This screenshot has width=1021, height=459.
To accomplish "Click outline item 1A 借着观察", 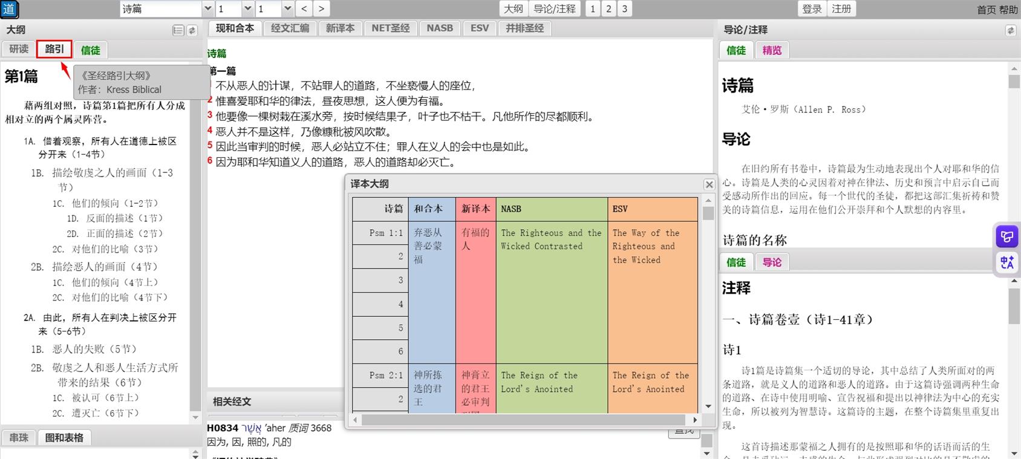I will pos(100,148).
